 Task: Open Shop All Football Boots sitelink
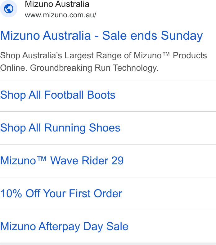pos(58,95)
